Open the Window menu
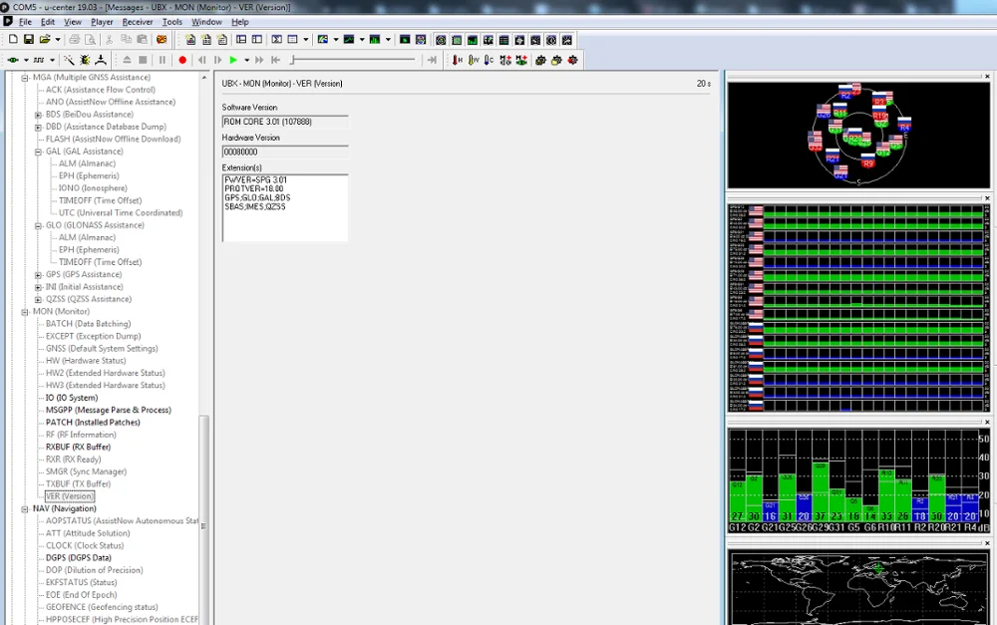Image resolution: width=997 pixels, height=625 pixels. tap(206, 22)
